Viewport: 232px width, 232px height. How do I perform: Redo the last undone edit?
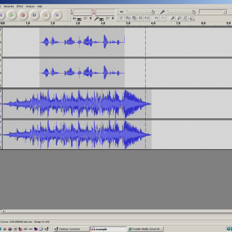163,18
